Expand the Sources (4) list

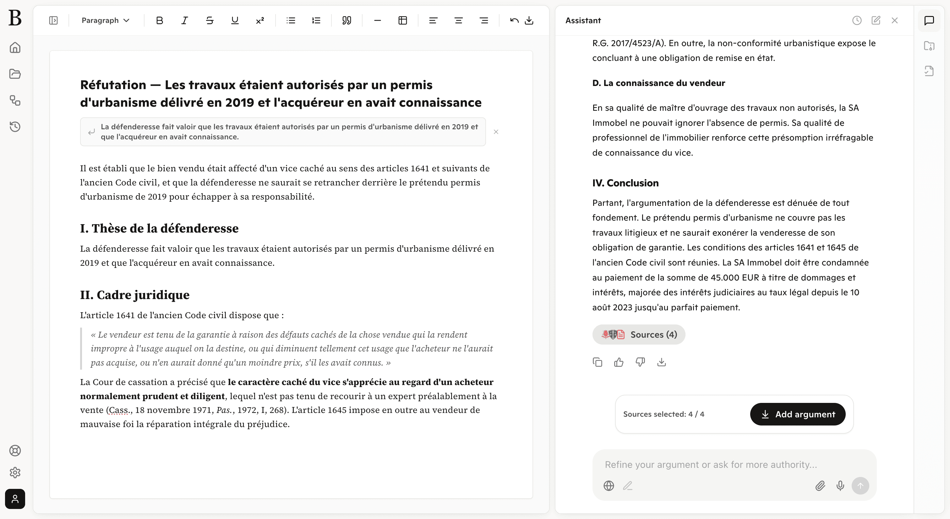638,334
